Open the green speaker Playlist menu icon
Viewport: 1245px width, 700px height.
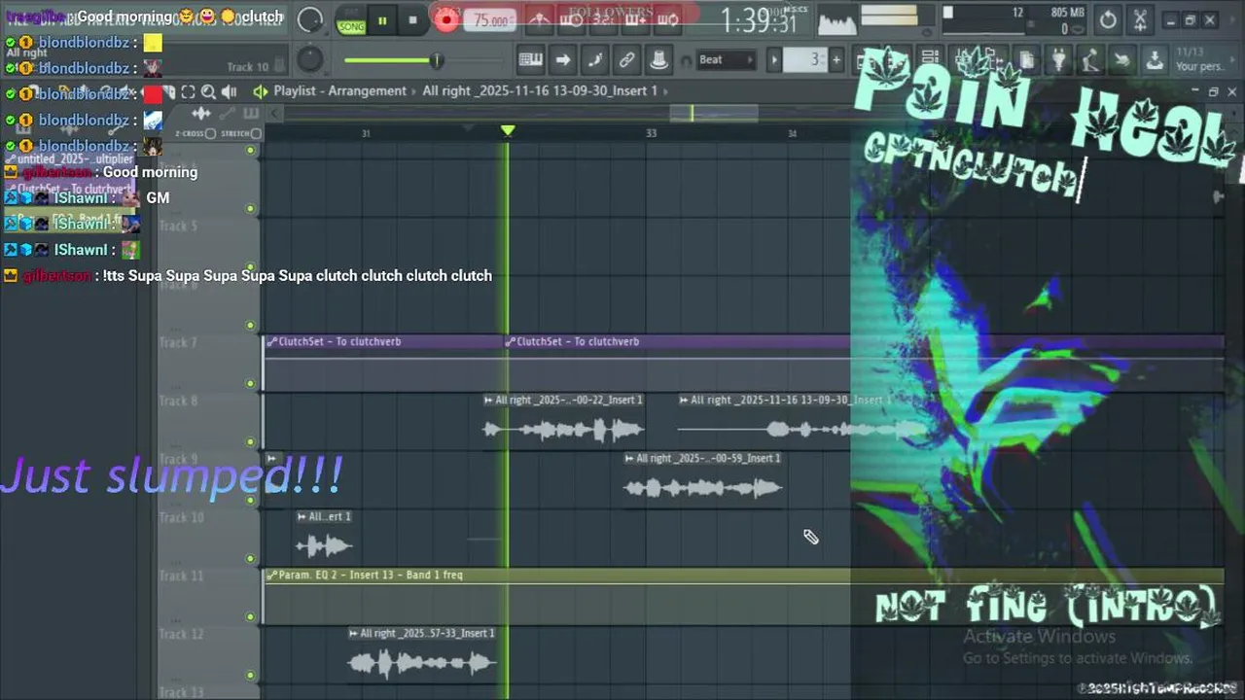[x=260, y=91]
